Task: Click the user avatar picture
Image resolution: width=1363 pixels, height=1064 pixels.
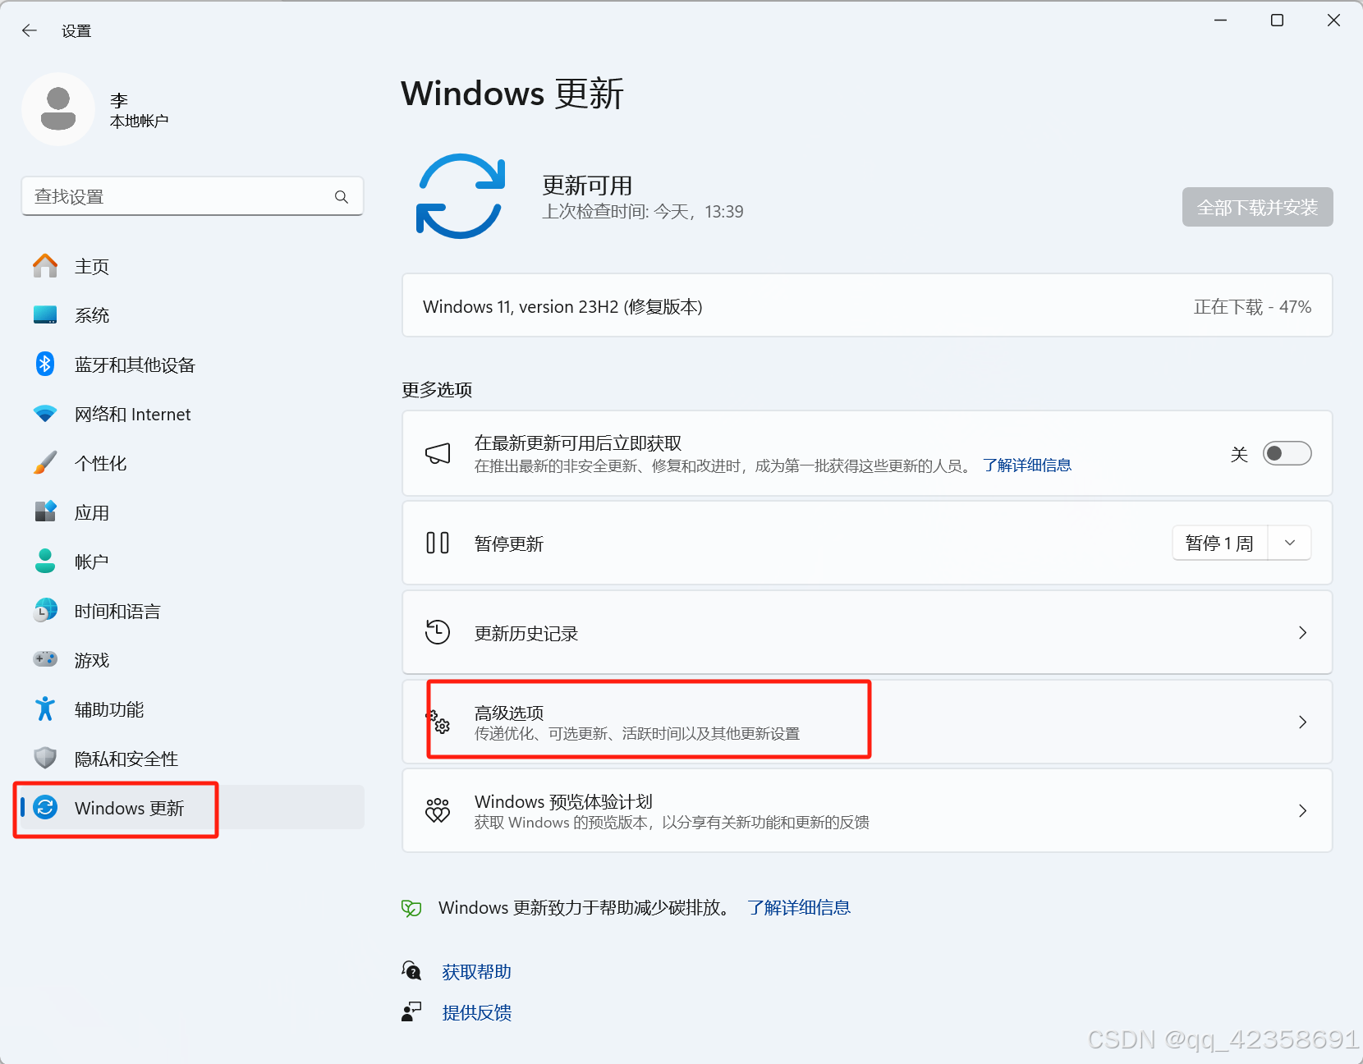Action: (x=58, y=109)
